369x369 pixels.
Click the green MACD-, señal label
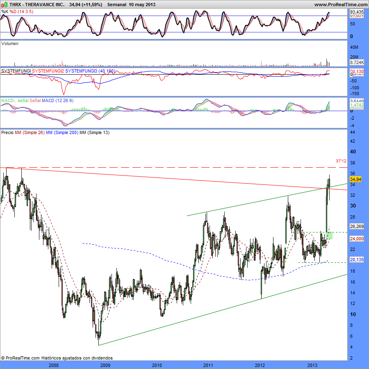click(15, 100)
